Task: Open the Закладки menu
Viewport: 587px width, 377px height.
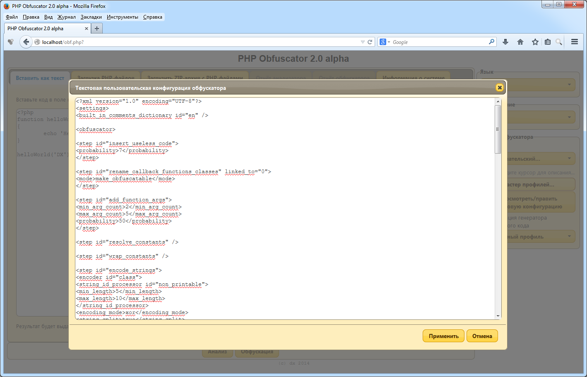Action: click(91, 17)
